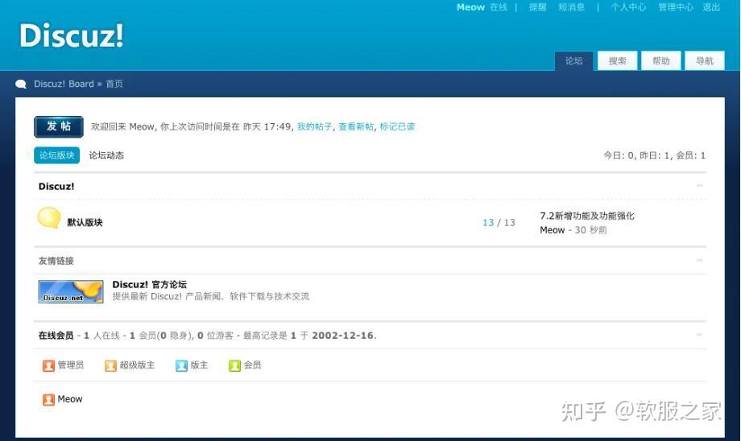741x441 pixels.
Task: Open 查看新帖 link
Action: (x=356, y=126)
